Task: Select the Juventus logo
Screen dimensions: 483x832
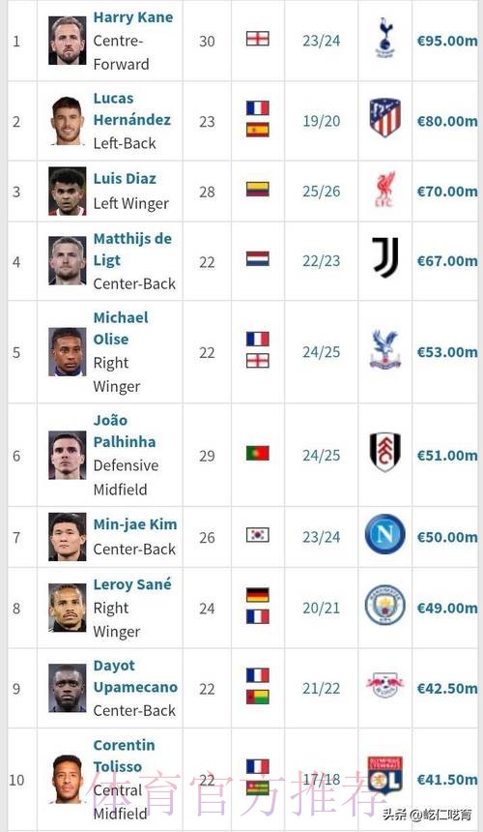Action: coord(385,257)
